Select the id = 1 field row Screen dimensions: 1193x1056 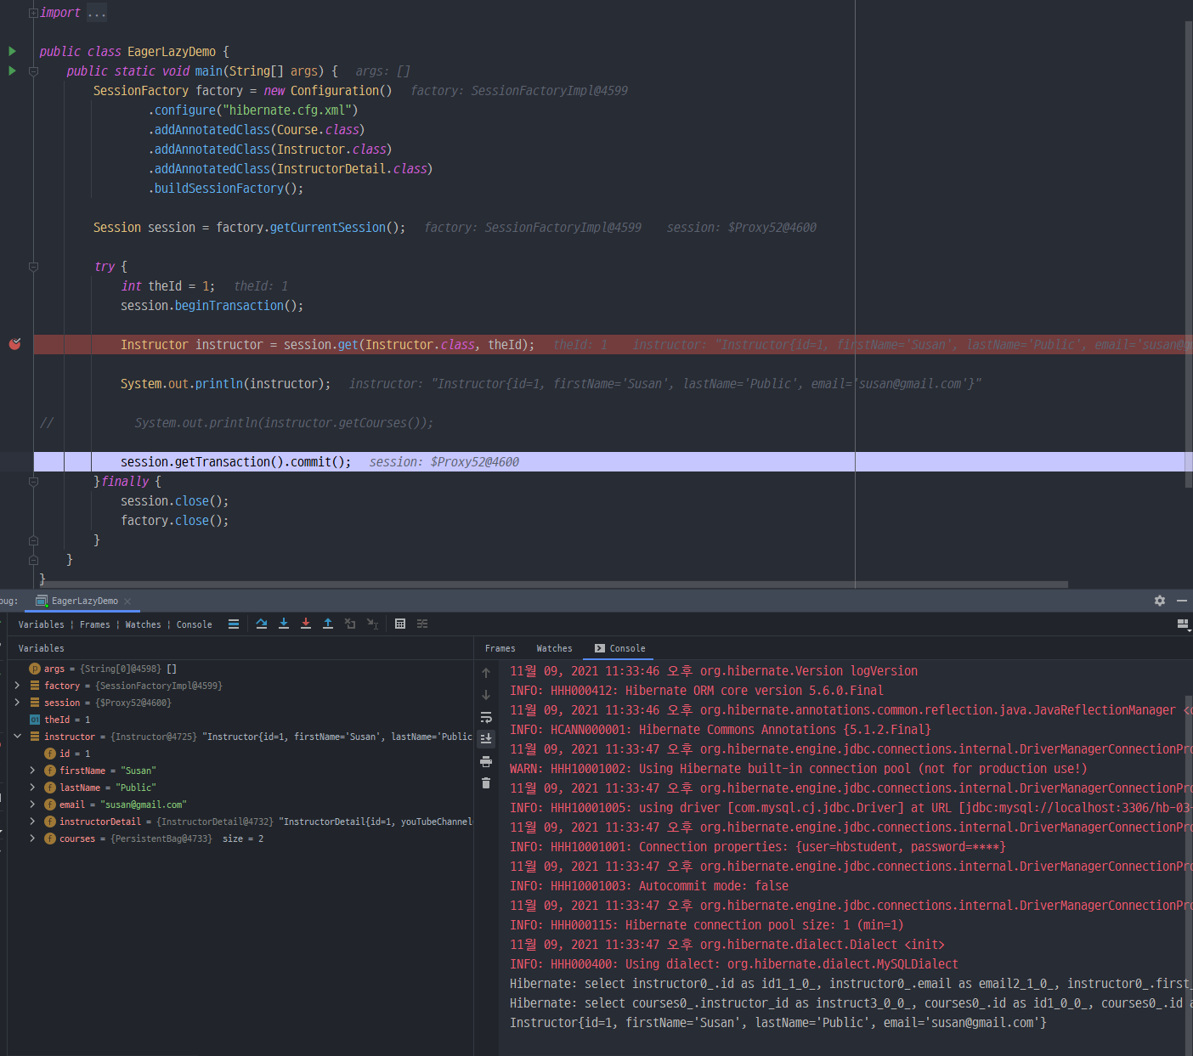[x=240, y=754]
